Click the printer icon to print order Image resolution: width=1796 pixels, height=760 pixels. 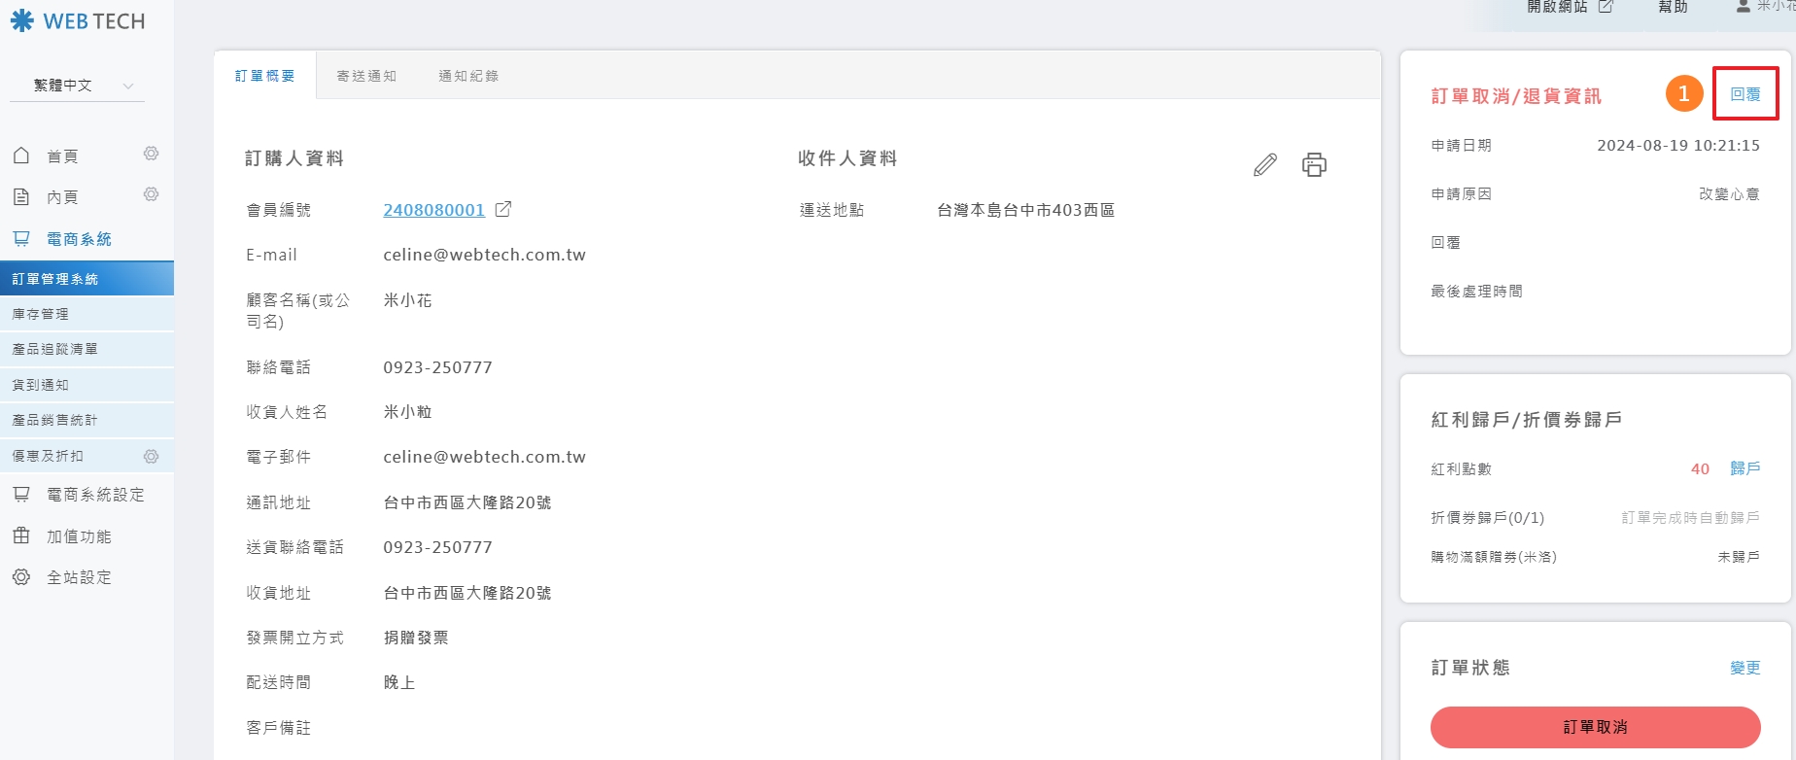coord(1314,164)
